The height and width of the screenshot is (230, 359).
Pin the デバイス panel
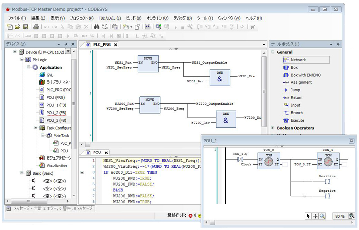pos(66,44)
